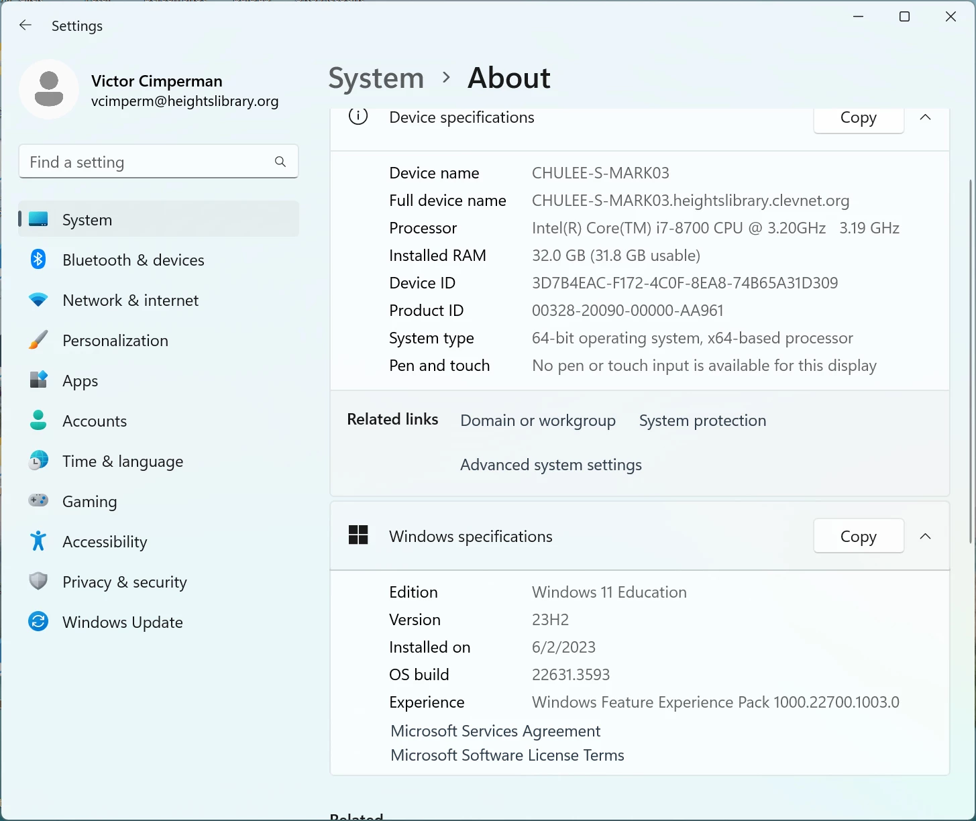Click the About page title
The image size is (976, 821).
(x=509, y=78)
